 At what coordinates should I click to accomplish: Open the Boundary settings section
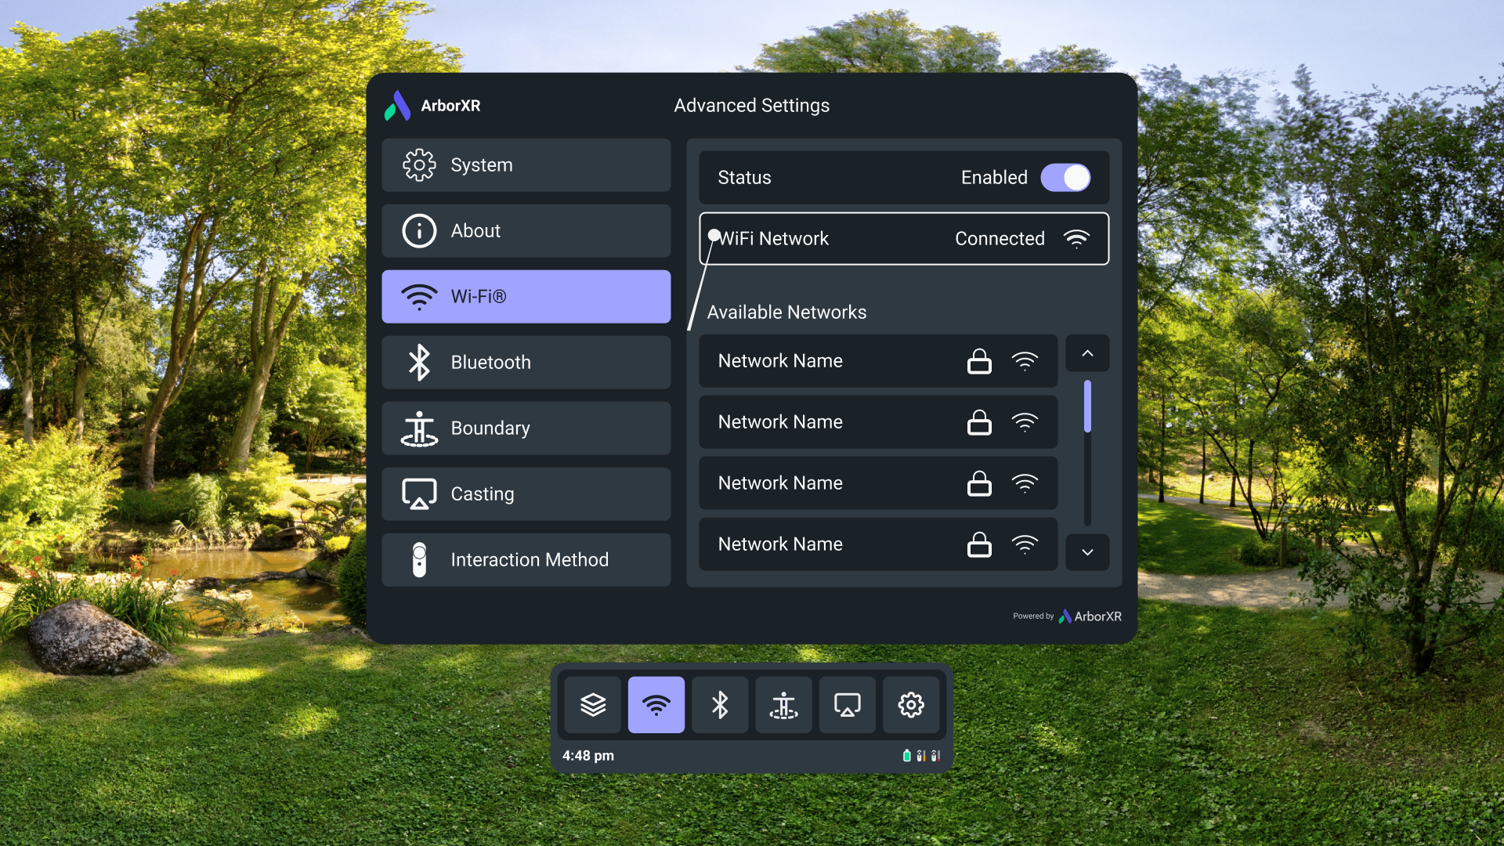click(x=526, y=428)
